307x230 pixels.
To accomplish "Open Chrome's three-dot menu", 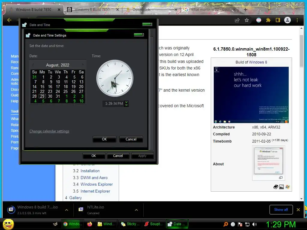I will pyautogui.click(x=297, y=20).
